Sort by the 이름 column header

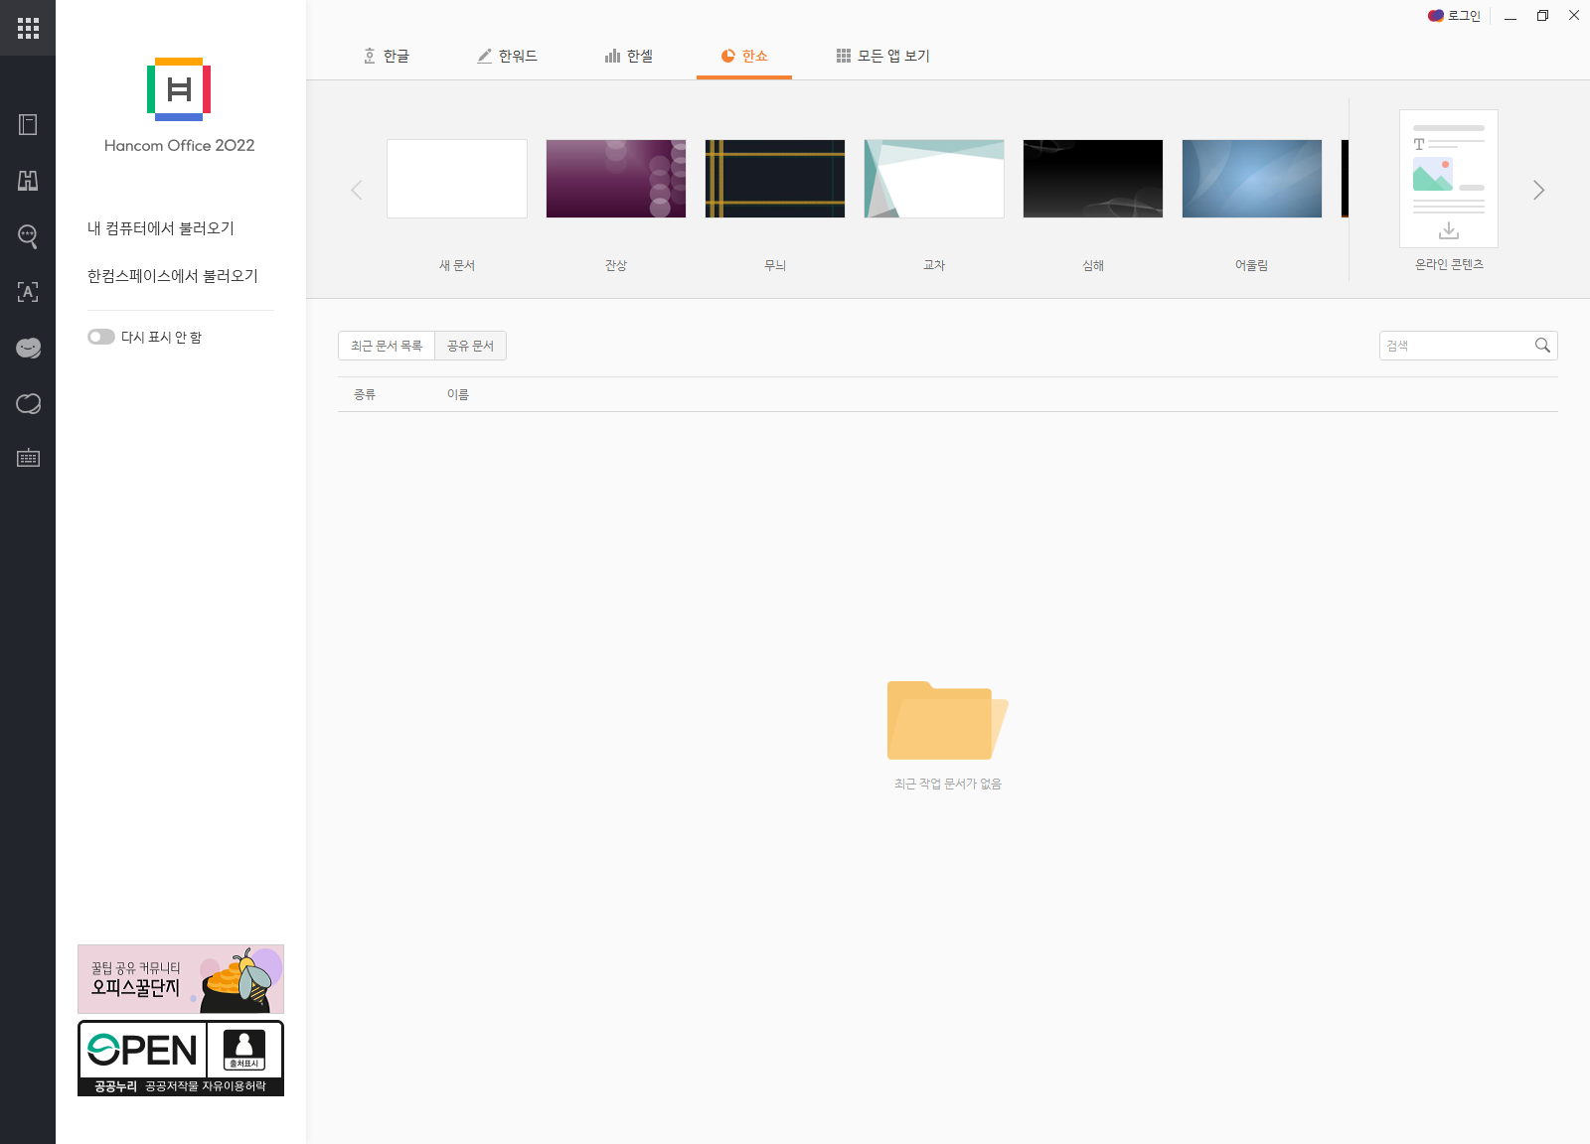(458, 394)
